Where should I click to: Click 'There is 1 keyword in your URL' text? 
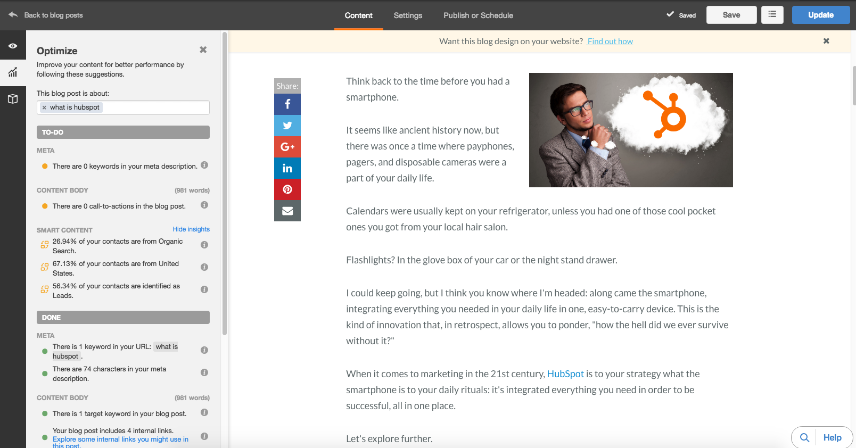pos(115,352)
